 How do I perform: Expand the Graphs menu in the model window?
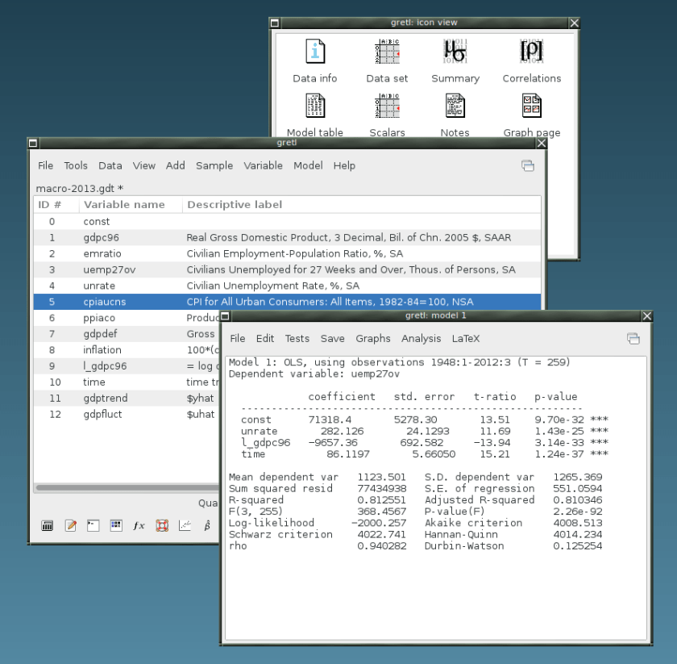point(372,339)
